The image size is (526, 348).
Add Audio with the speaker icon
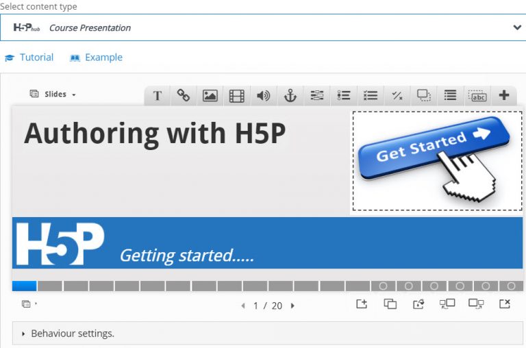263,96
